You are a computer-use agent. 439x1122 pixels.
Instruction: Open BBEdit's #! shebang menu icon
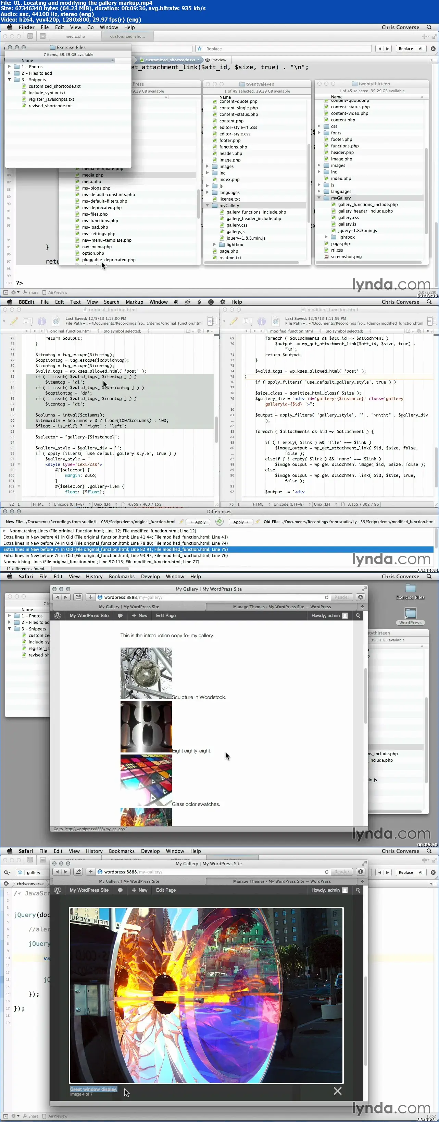pyautogui.click(x=176, y=302)
